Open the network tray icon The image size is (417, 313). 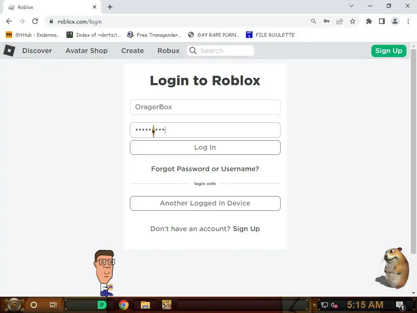click(325, 305)
